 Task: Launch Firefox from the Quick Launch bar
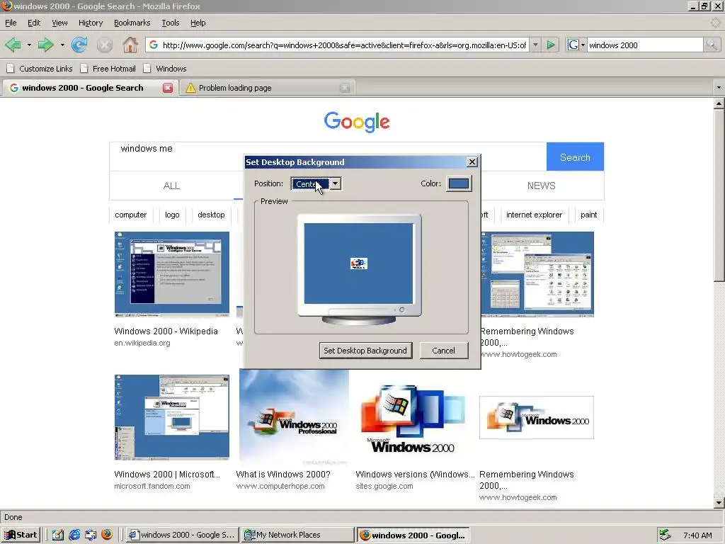coord(107,535)
